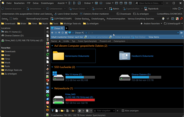Collapse Auf diesem Computer gespeicherte Dateien group
184x117 pixels.
(52, 46)
